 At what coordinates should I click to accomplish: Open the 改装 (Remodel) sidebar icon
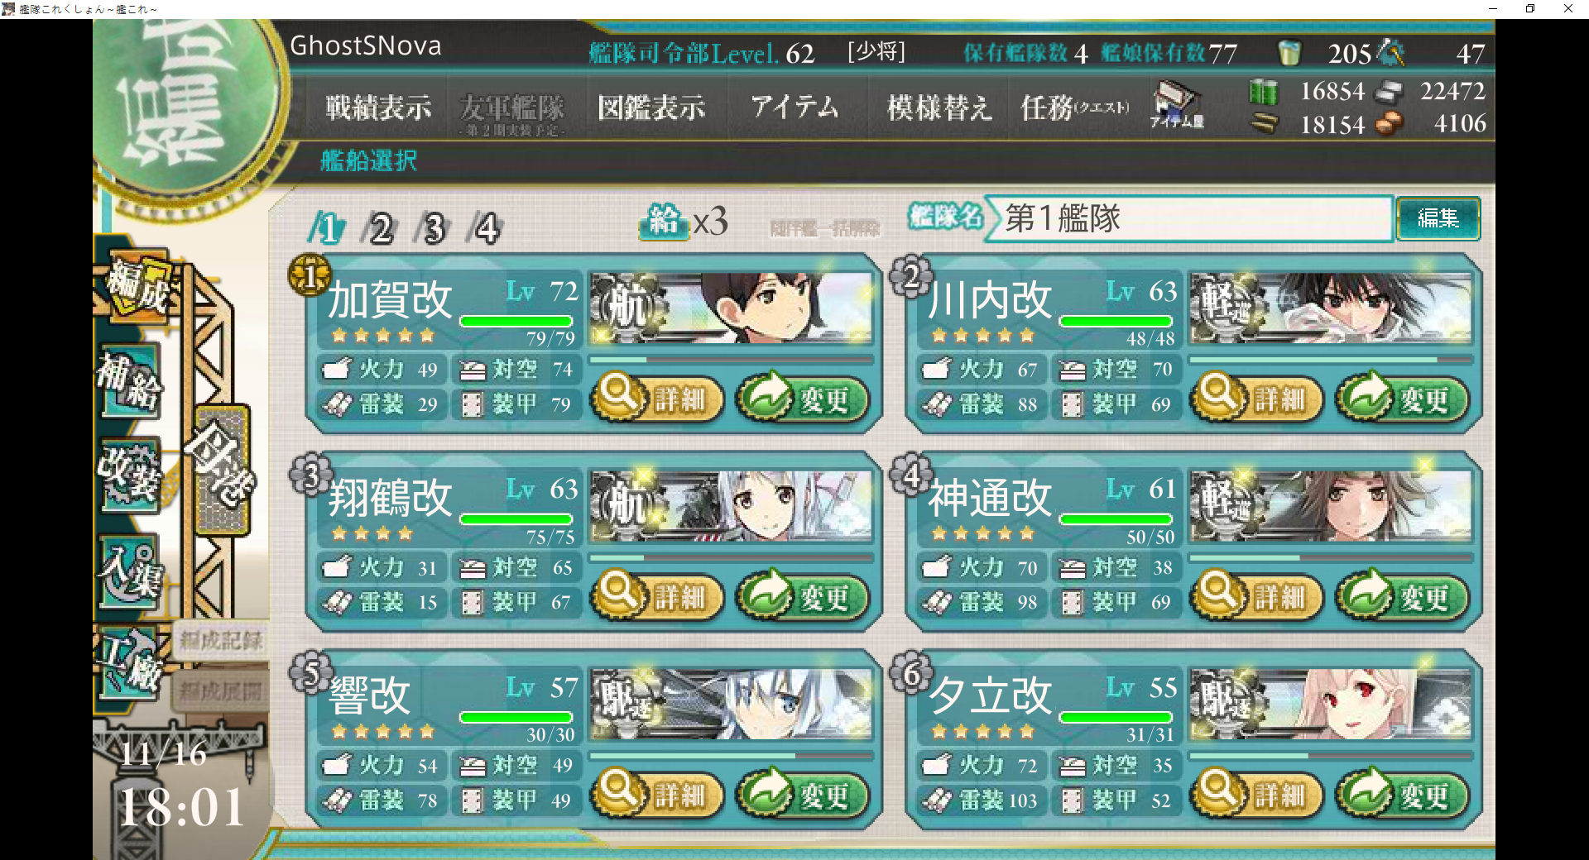(130, 475)
